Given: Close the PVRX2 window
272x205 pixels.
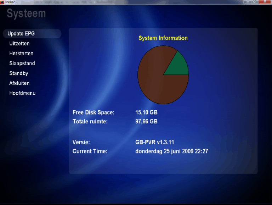Looking at the screenshot, I should 265,2.
